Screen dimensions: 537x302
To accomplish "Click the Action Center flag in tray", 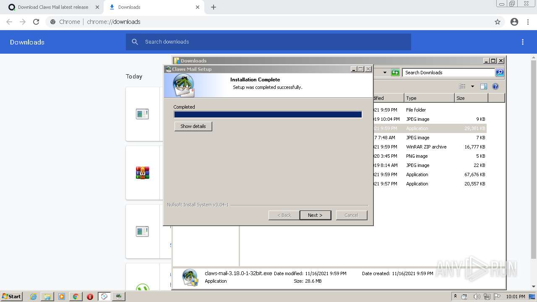I will point(497,297).
